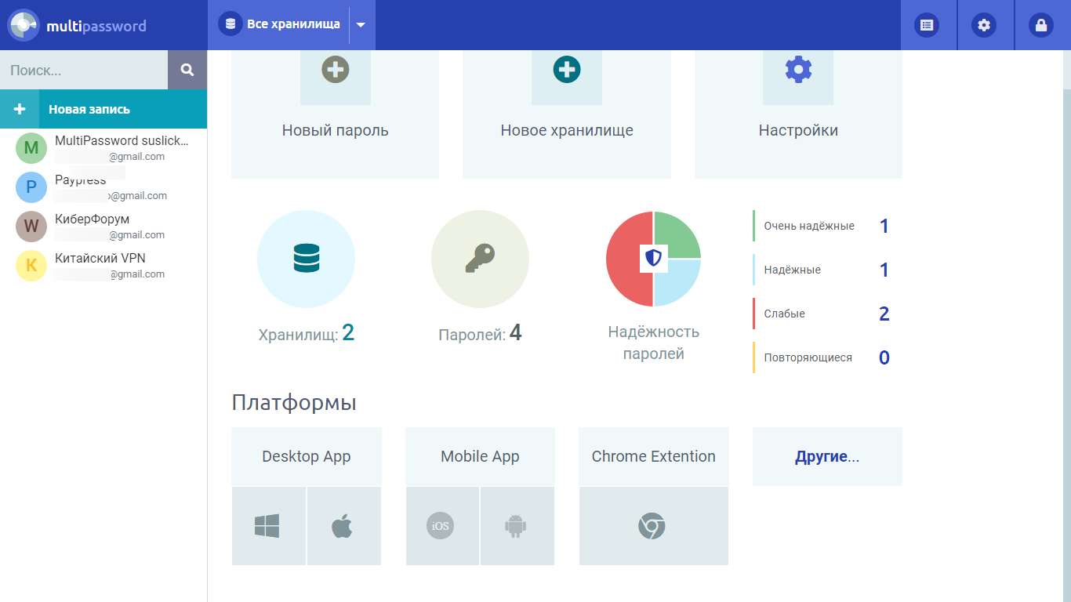Select the W avatar for КиберФорум
This screenshot has width=1071, height=602.
point(31,227)
